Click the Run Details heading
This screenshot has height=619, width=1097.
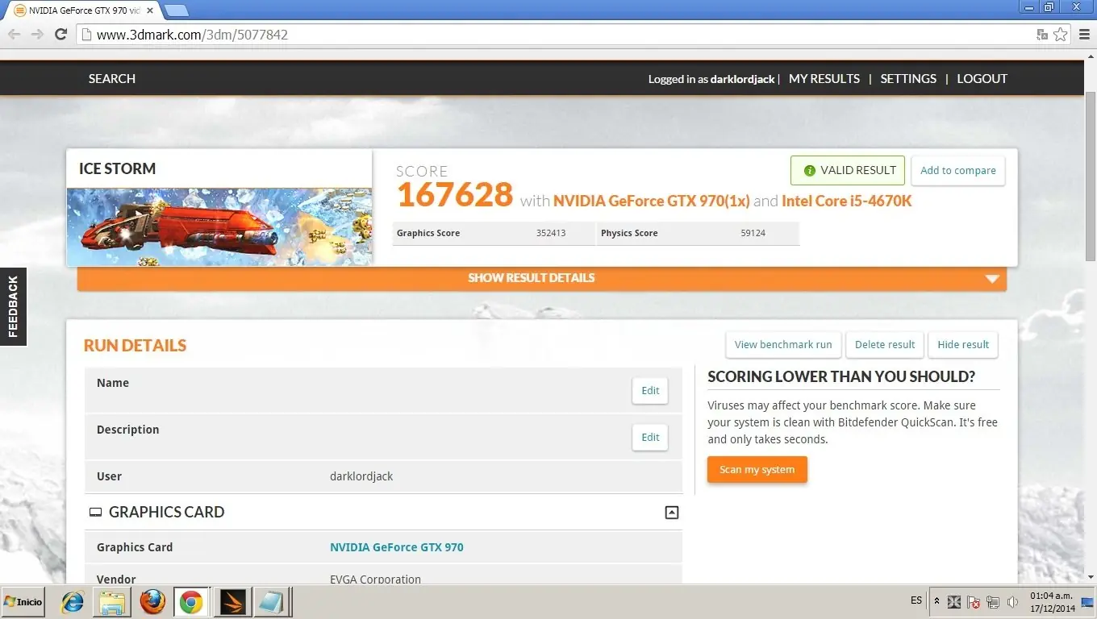click(x=135, y=346)
